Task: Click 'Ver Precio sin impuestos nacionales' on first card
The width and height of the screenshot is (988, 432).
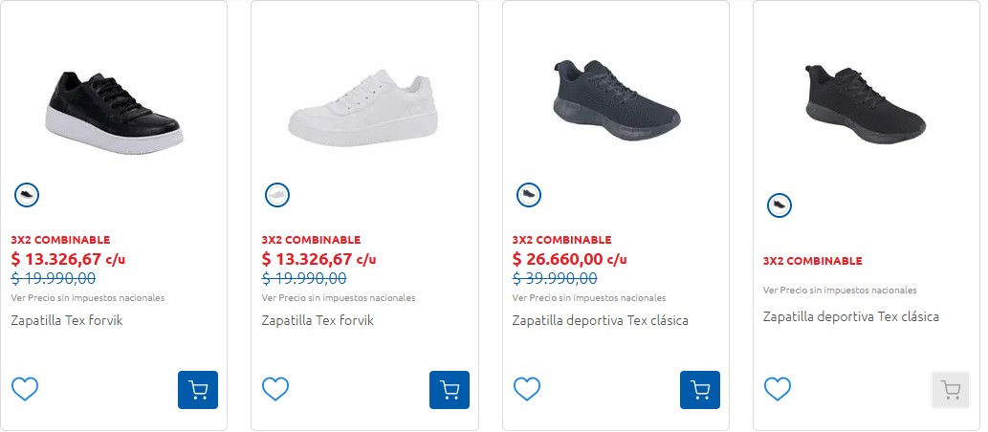Action: coord(88,297)
